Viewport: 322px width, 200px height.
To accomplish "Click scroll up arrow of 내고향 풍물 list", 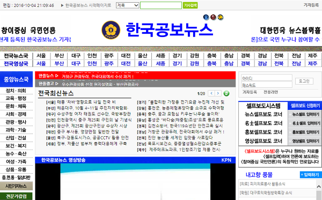I will click(319, 186).
